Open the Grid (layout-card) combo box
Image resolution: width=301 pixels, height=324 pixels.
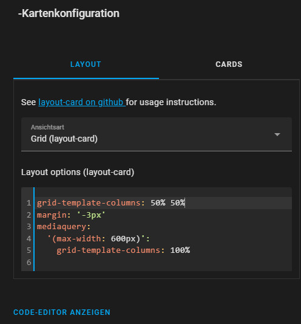pyautogui.click(x=157, y=134)
